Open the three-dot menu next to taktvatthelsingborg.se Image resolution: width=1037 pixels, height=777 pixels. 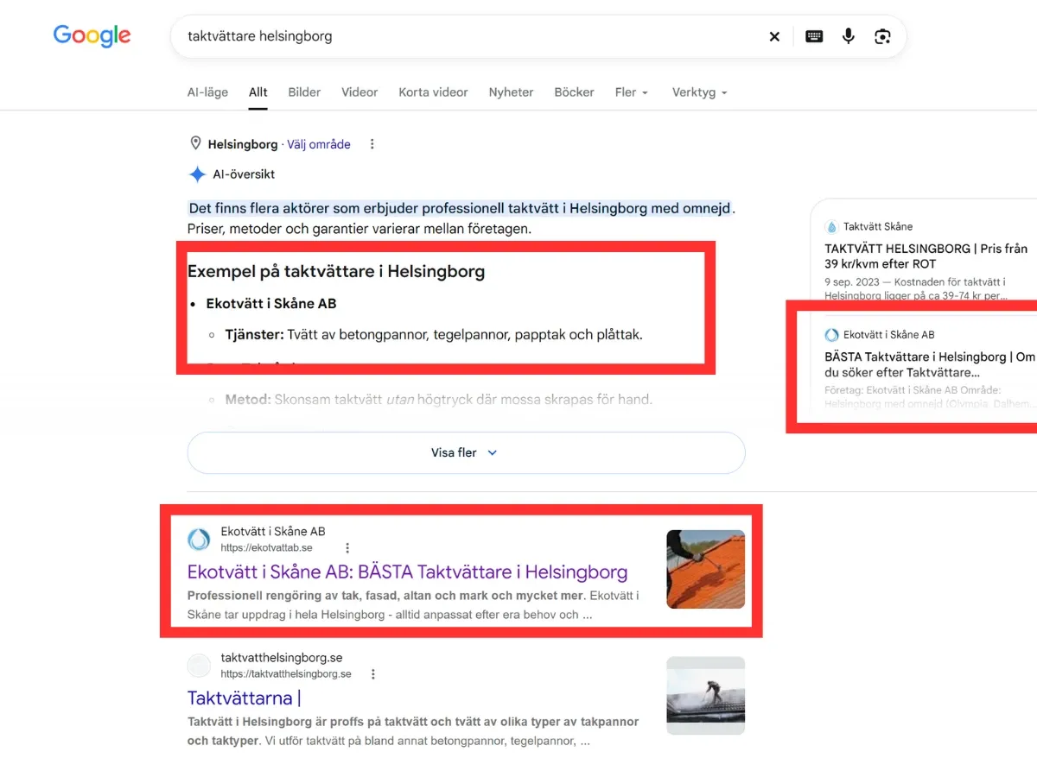pos(372,674)
